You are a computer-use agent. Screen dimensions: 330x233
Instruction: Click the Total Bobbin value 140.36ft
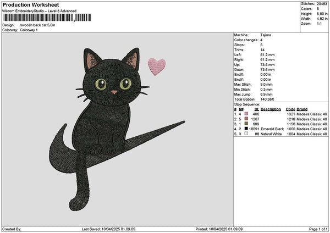[267, 99]
